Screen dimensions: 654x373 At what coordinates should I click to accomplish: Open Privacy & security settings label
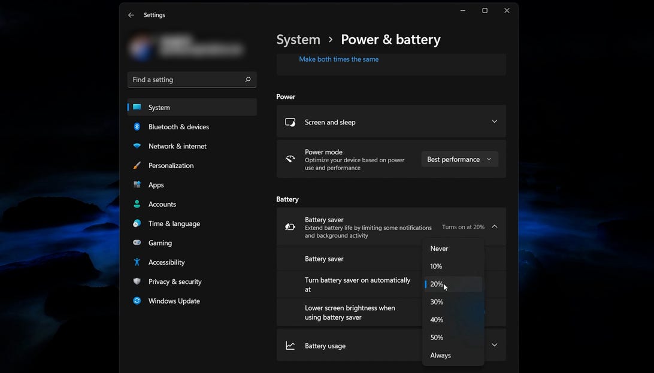(x=175, y=282)
